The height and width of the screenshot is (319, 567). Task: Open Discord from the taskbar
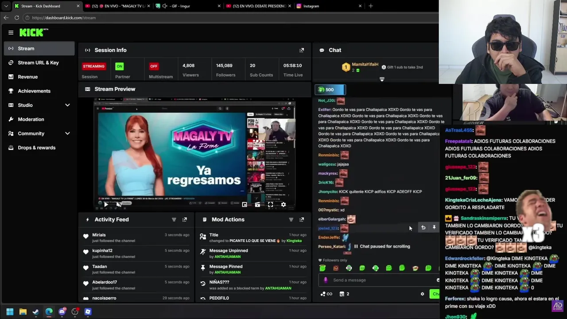[62, 312]
